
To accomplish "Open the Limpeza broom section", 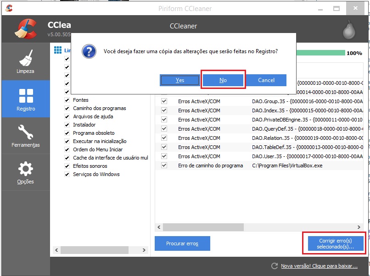I will tap(26, 61).
